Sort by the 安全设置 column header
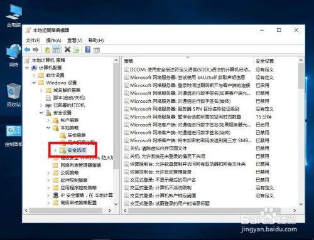The image size is (314, 240). [264, 61]
